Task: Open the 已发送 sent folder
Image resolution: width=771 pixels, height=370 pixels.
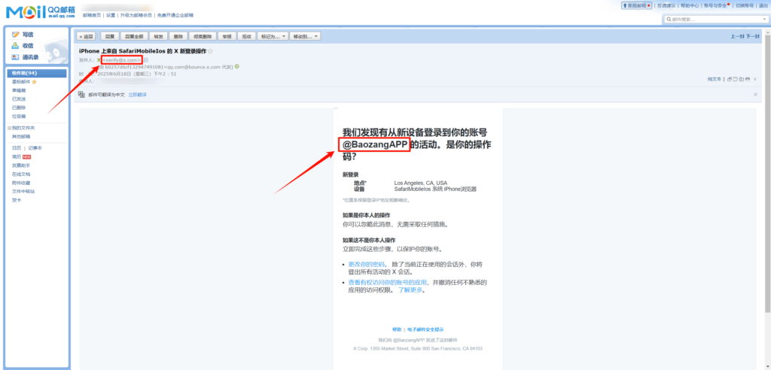Action: (x=18, y=99)
